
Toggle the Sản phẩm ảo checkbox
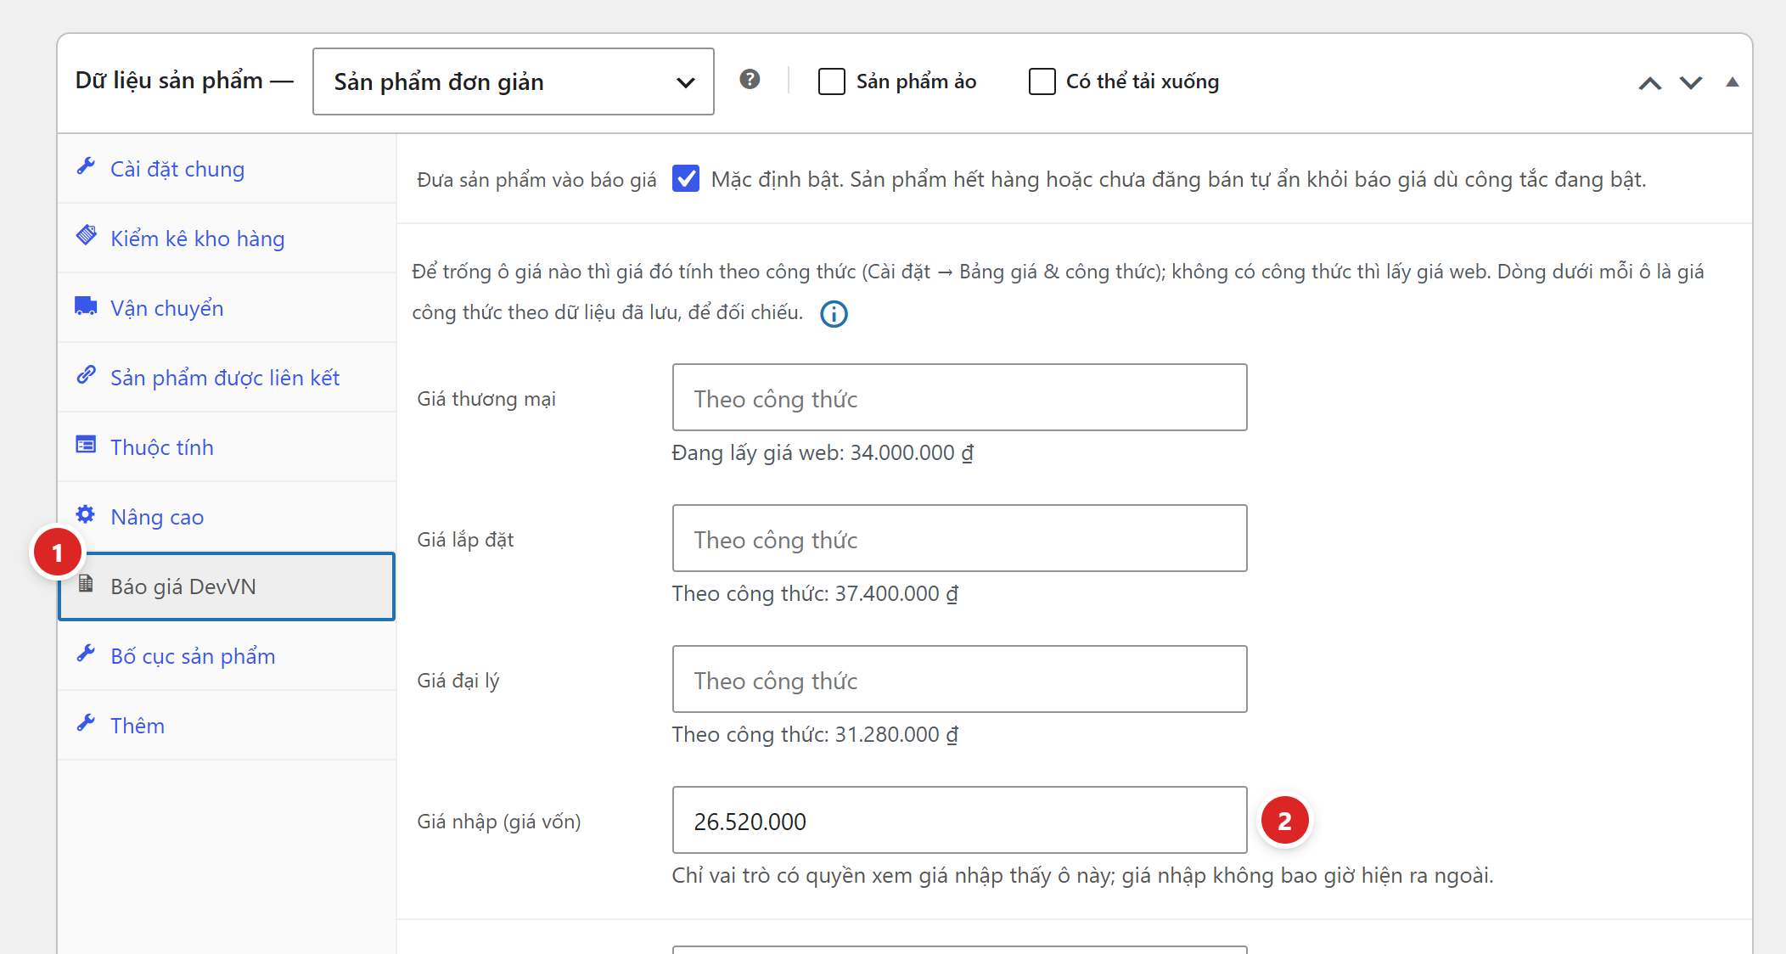pyautogui.click(x=832, y=81)
